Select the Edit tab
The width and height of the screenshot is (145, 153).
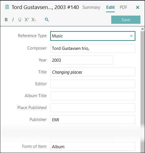tap(110, 7)
